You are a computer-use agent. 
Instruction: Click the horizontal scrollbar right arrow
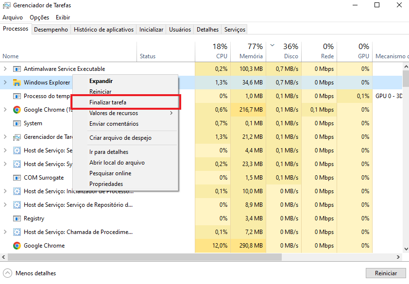click(398, 257)
